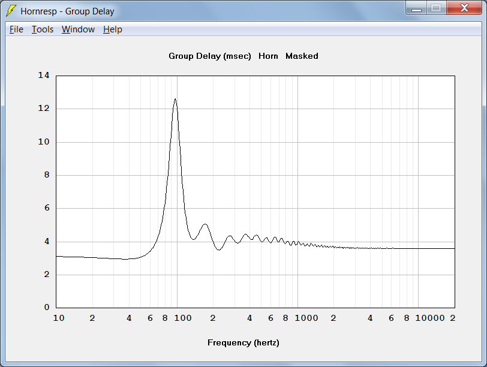
Task: Click the '1000' frequency axis tick label
Action: point(306,318)
